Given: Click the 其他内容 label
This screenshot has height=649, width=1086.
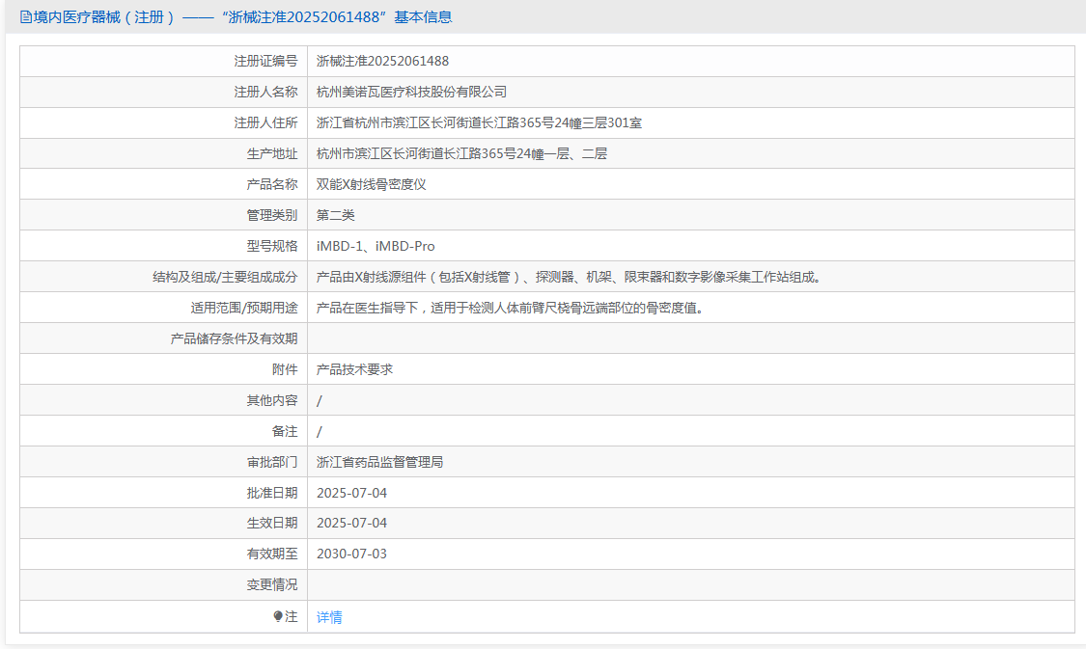Looking at the screenshot, I should pos(272,400).
